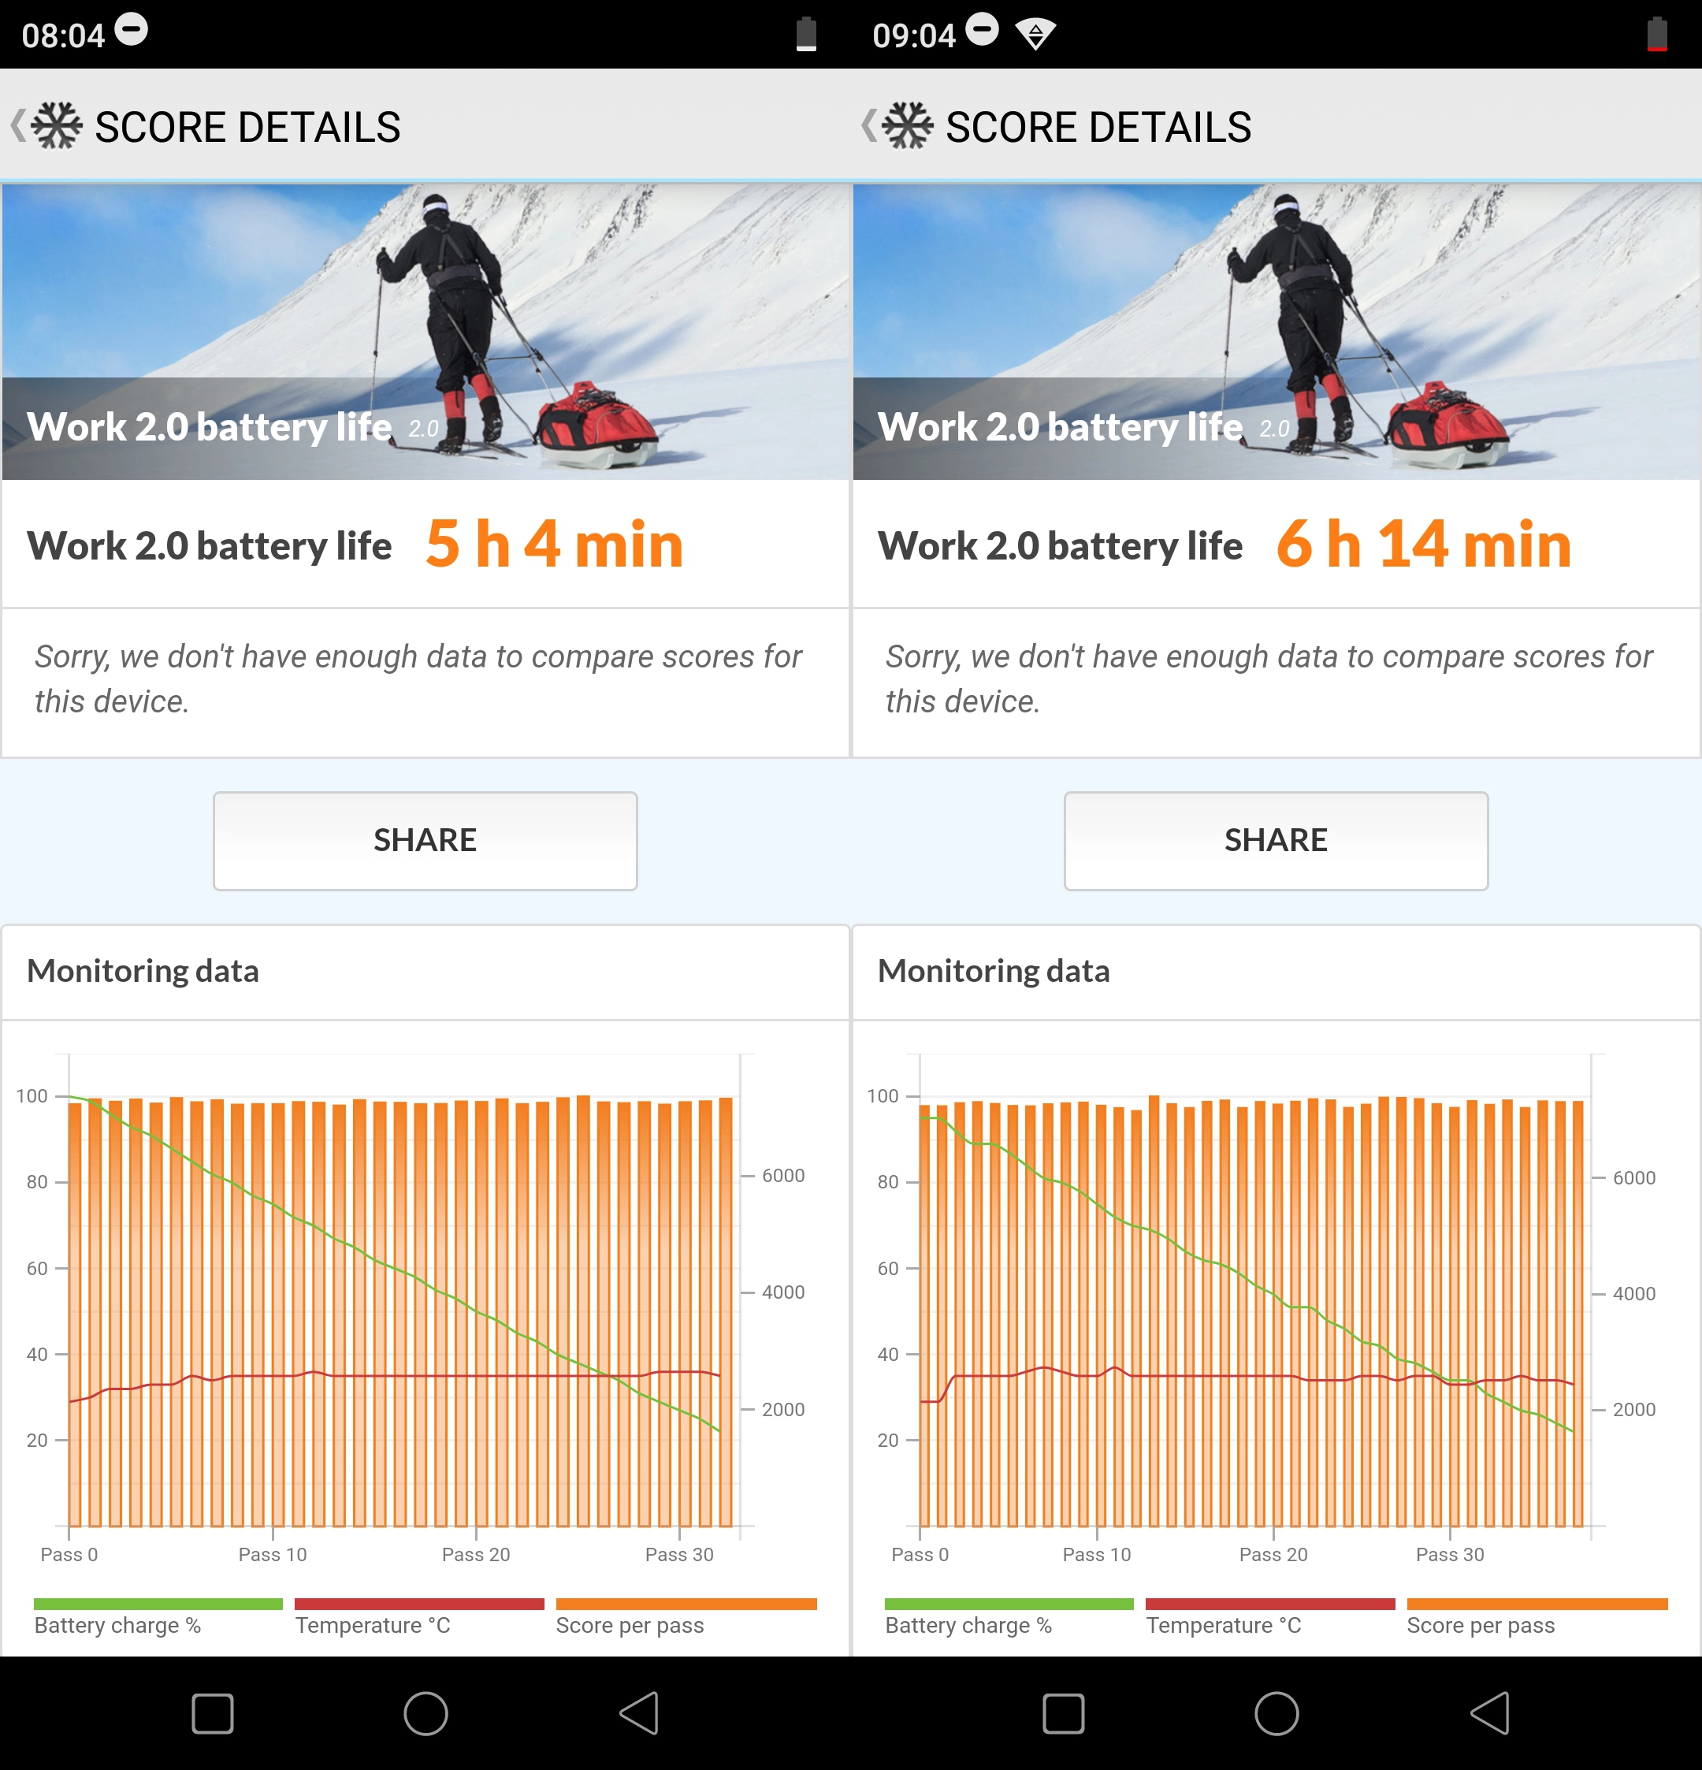Tap the right skier banner image
This screenshot has width=1702, height=1770.
[x=1276, y=332]
